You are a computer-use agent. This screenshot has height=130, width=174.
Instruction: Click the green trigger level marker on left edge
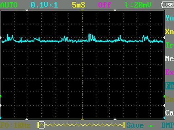click(1, 96)
